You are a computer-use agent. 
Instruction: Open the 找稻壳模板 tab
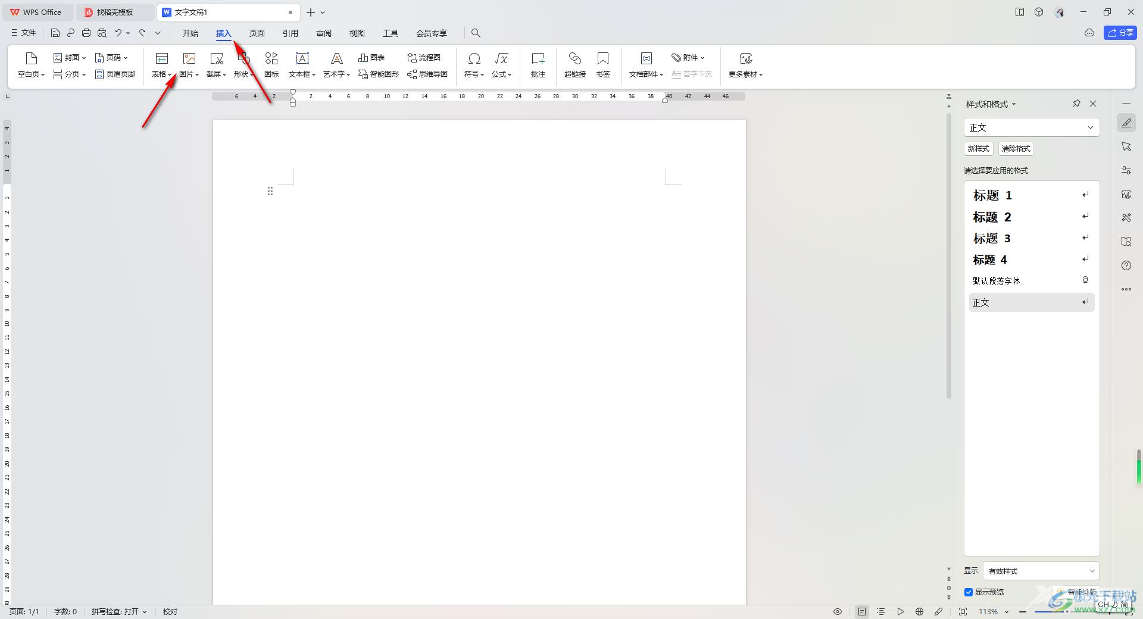[x=115, y=12]
